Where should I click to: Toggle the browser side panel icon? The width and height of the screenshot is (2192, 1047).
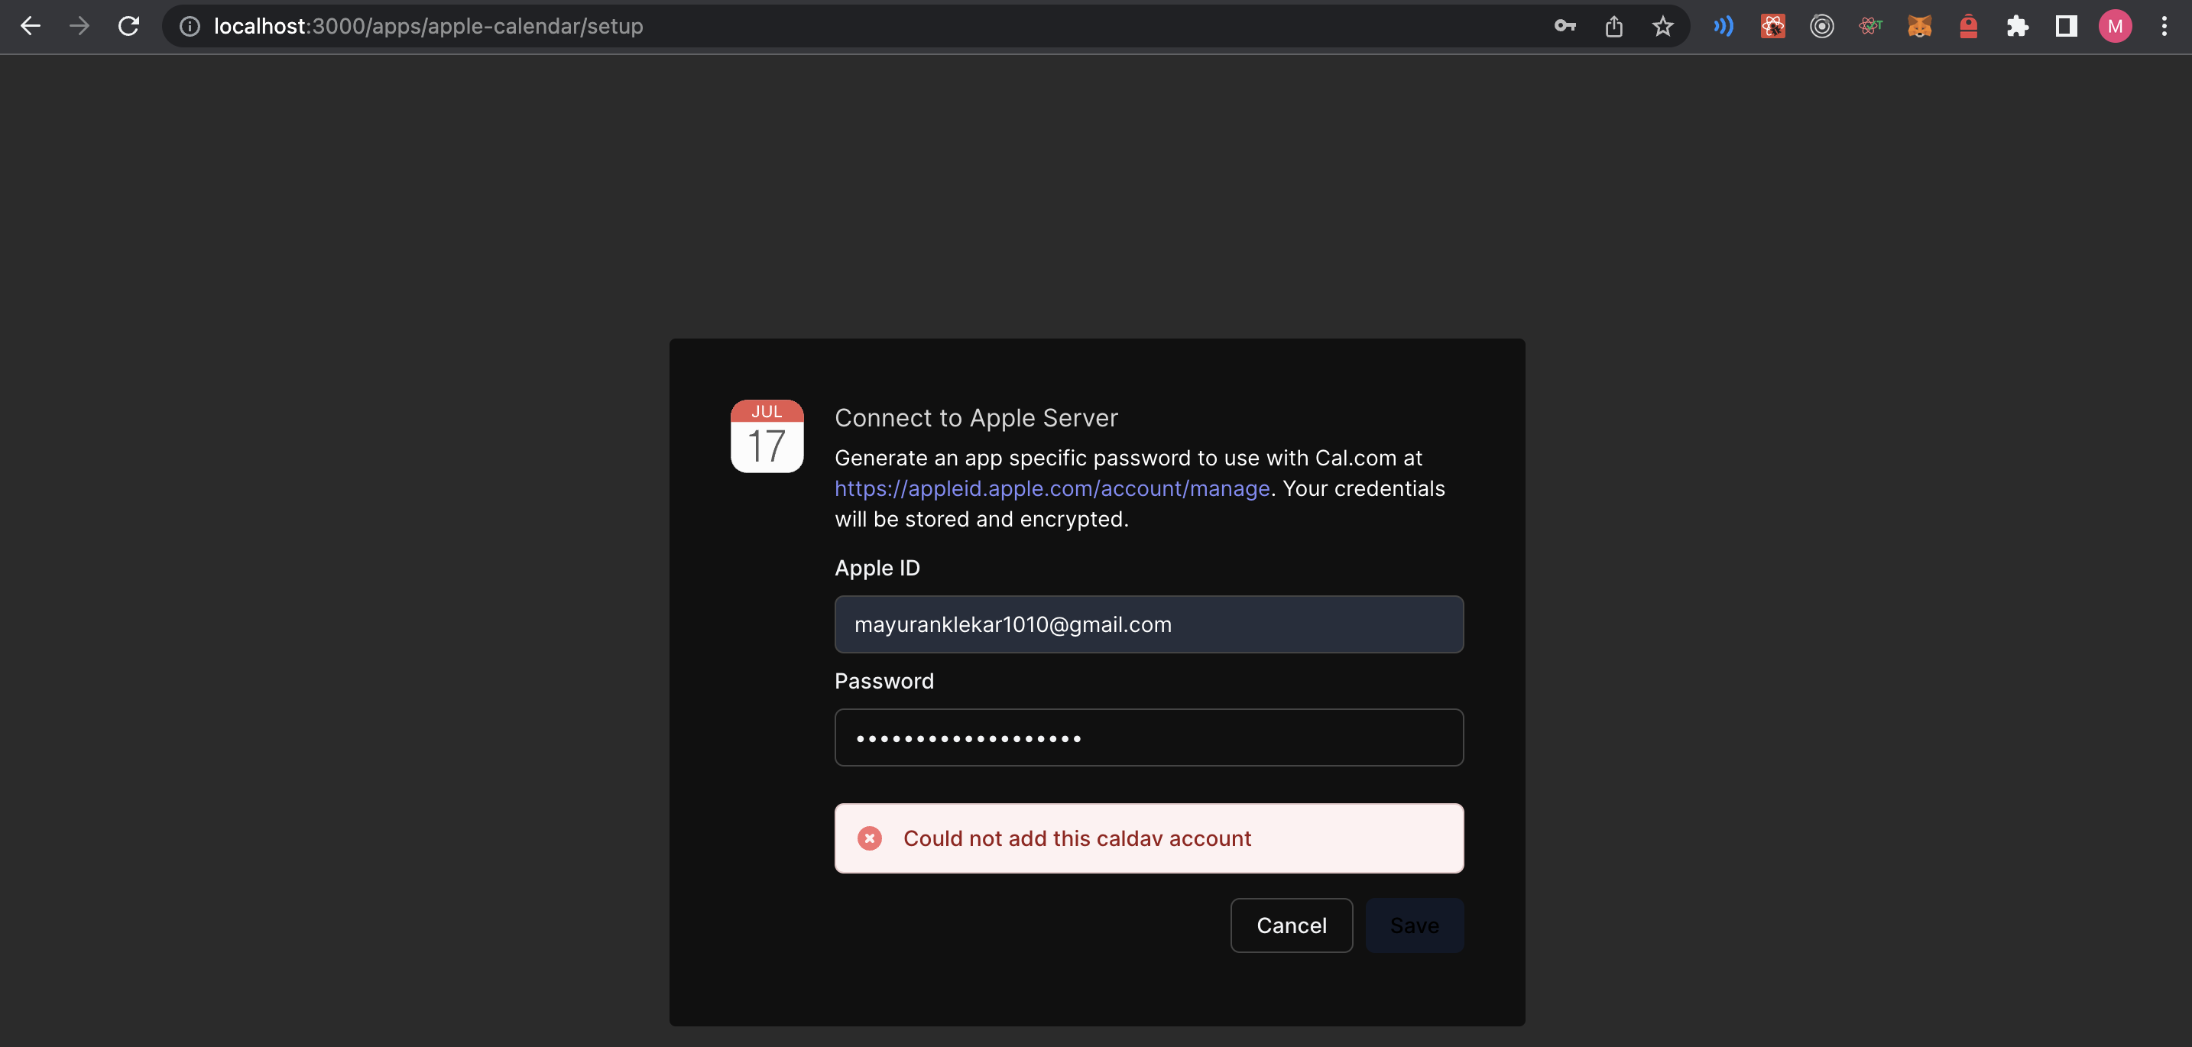(x=2066, y=27)
